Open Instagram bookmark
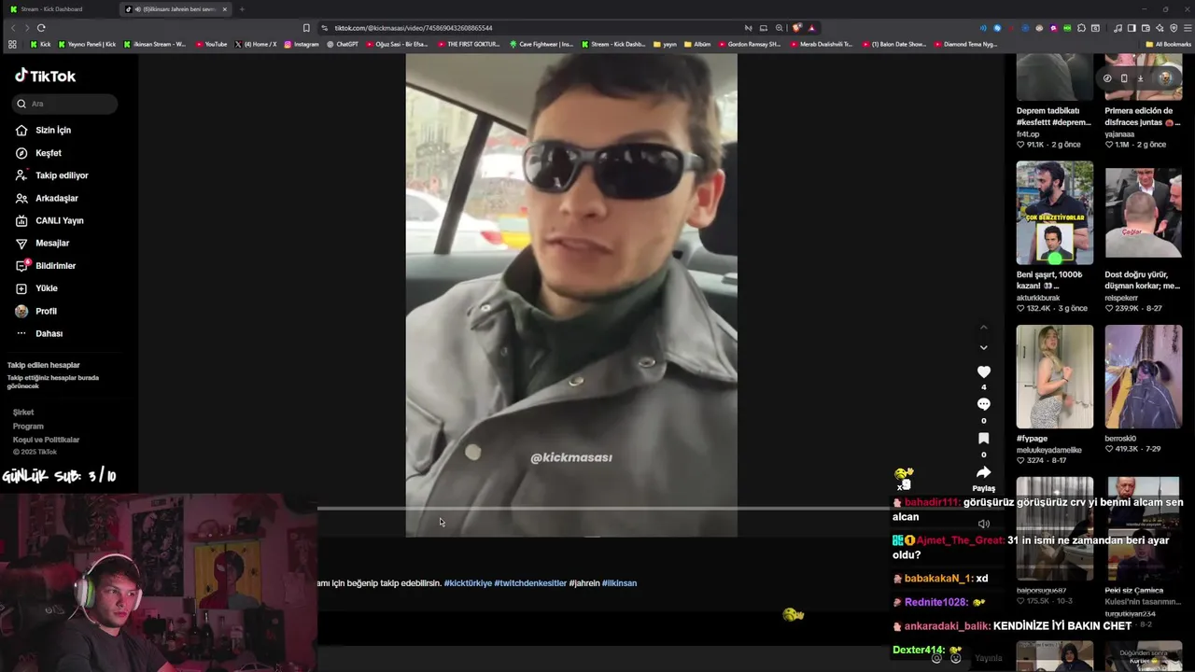Image resolution: width=1195 pixels, height=672 pixels. point(302,44)
